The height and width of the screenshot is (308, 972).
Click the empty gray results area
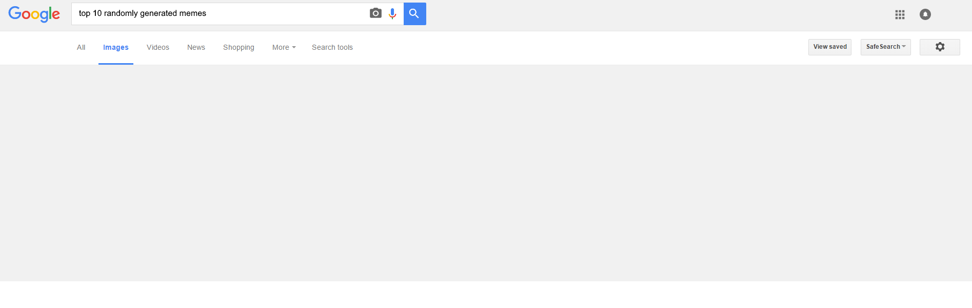pyautogui.click(x=486, y=173)
